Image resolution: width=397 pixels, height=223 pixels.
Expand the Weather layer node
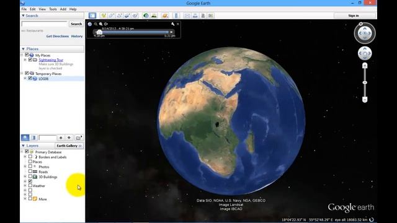(25, 186)
